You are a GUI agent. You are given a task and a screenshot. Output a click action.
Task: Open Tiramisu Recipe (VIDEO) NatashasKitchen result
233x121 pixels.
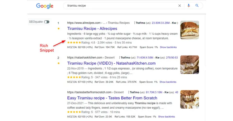(x=111, y=63)
